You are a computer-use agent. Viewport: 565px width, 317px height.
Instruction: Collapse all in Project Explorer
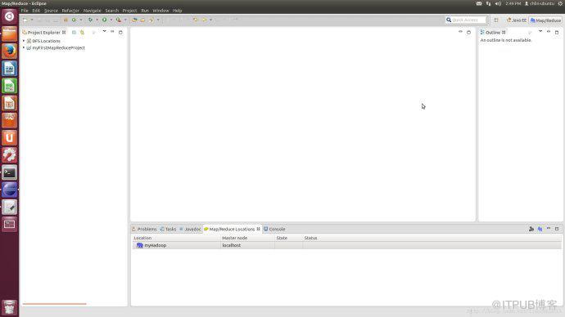74,33
